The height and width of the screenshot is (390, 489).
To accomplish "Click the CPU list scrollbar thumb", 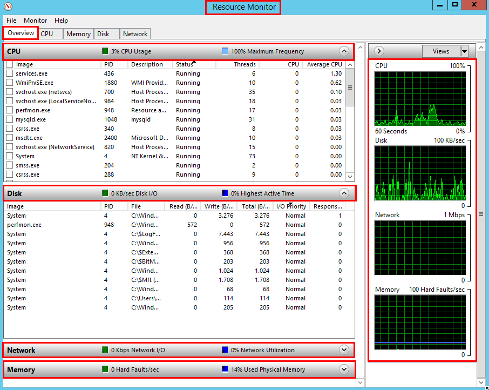I will click(x=350, y=88).
